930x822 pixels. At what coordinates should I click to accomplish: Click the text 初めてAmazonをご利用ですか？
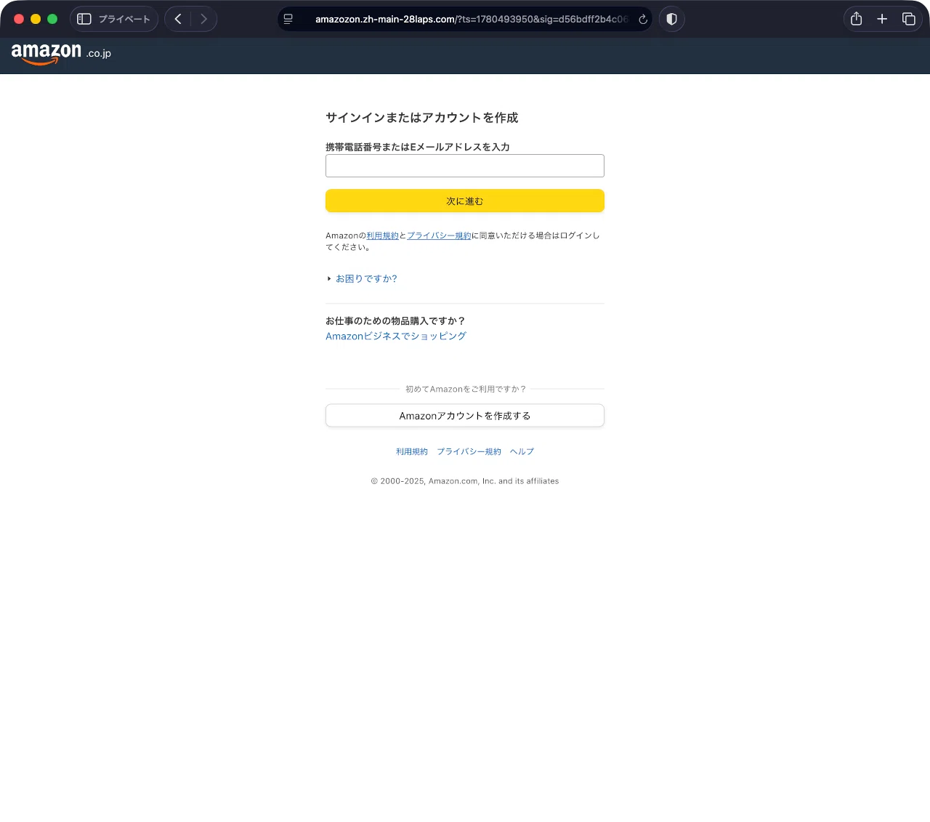(x=465, y=389)
